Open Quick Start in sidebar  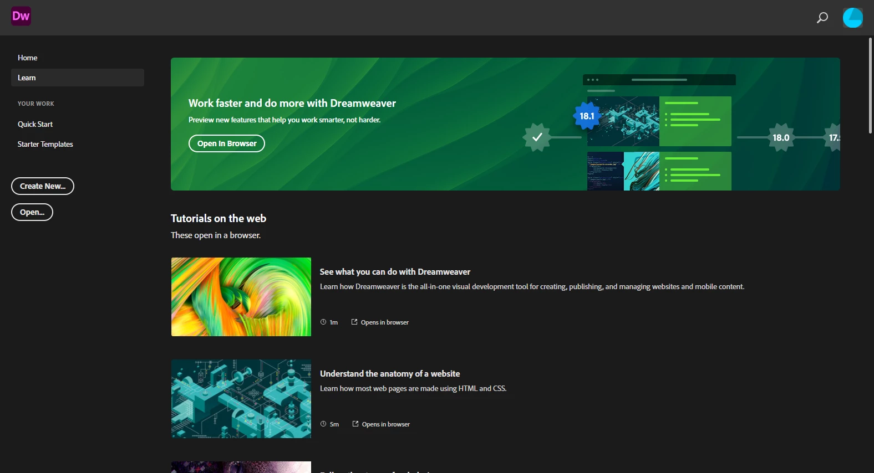click(x=35, y=124)
